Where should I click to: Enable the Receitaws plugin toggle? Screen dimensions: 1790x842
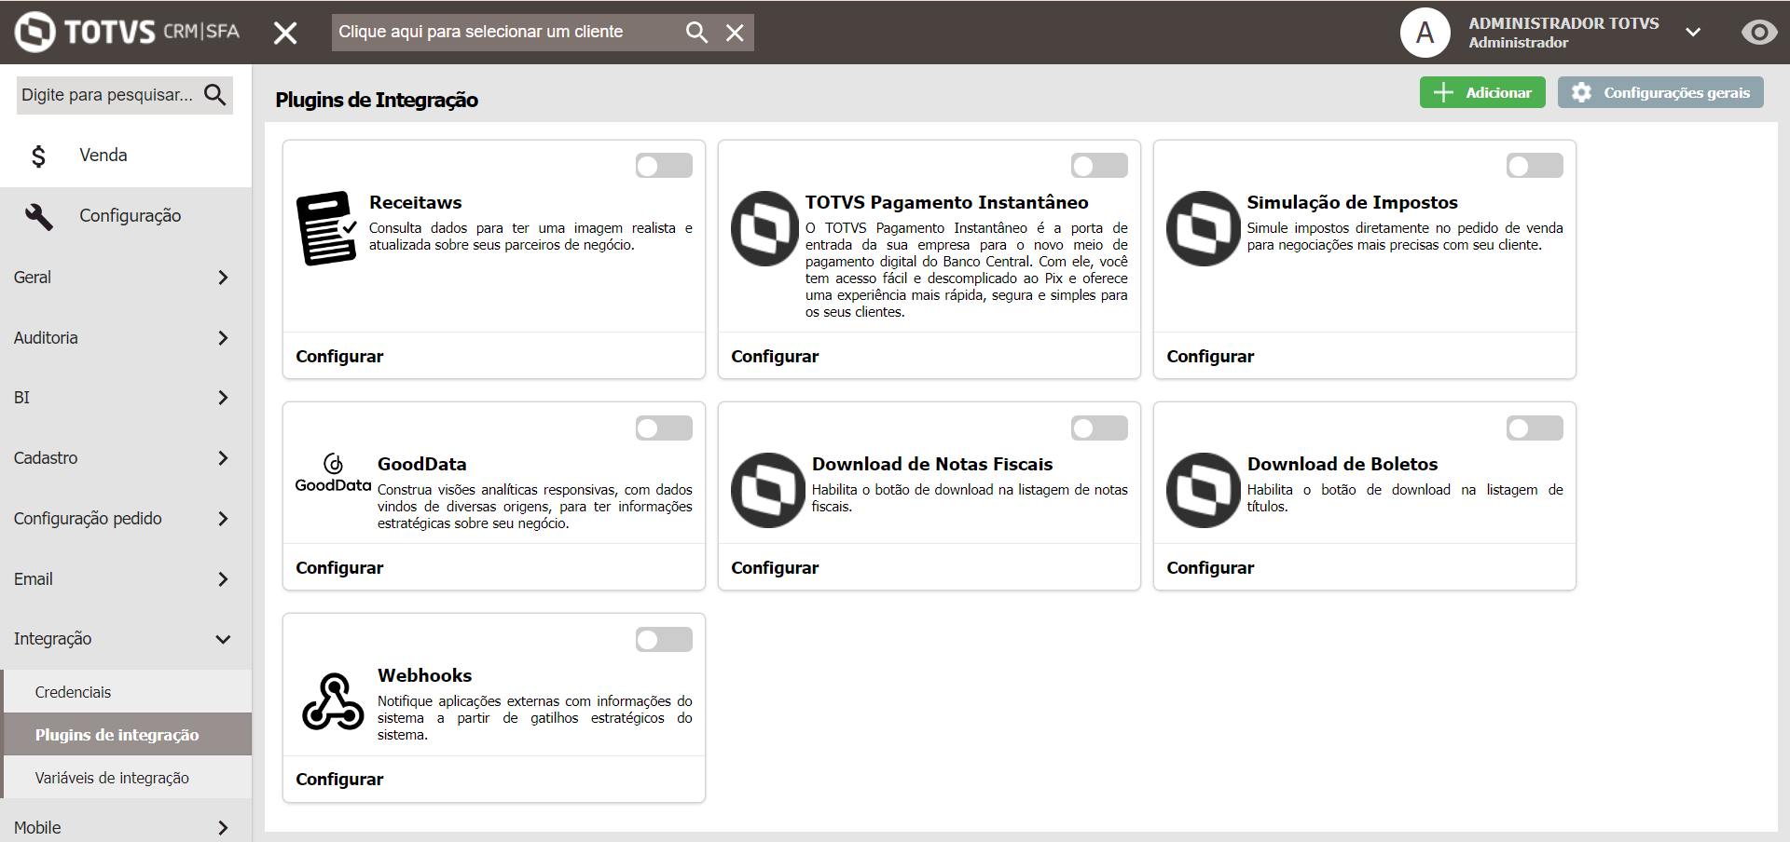coord(664,166)
